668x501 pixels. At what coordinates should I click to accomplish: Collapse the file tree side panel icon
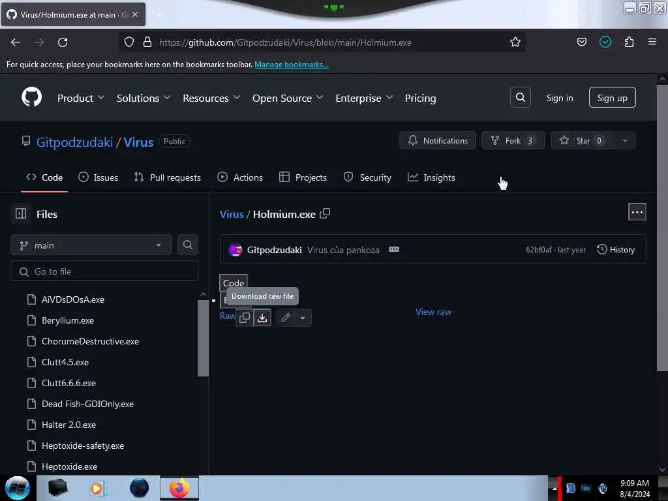(x=21, y=213)
